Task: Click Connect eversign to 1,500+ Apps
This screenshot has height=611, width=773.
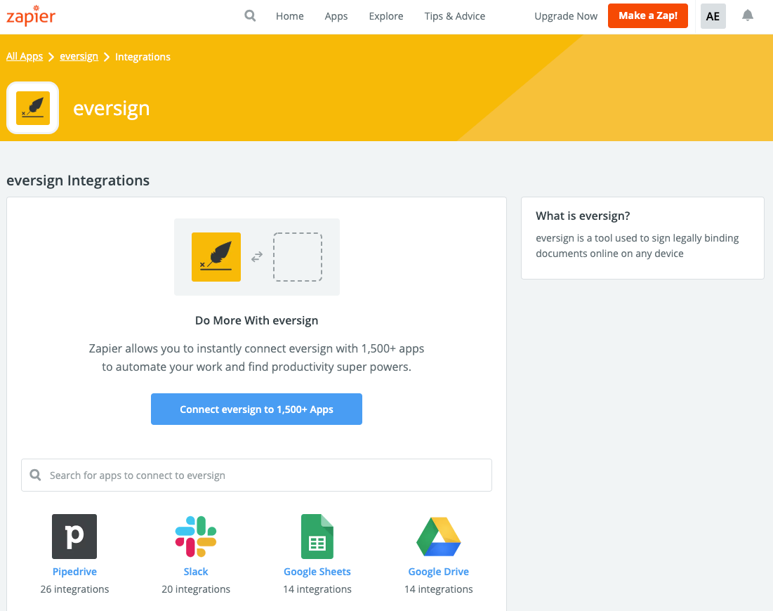Action: pyautogui.click(x=256, y=409)
